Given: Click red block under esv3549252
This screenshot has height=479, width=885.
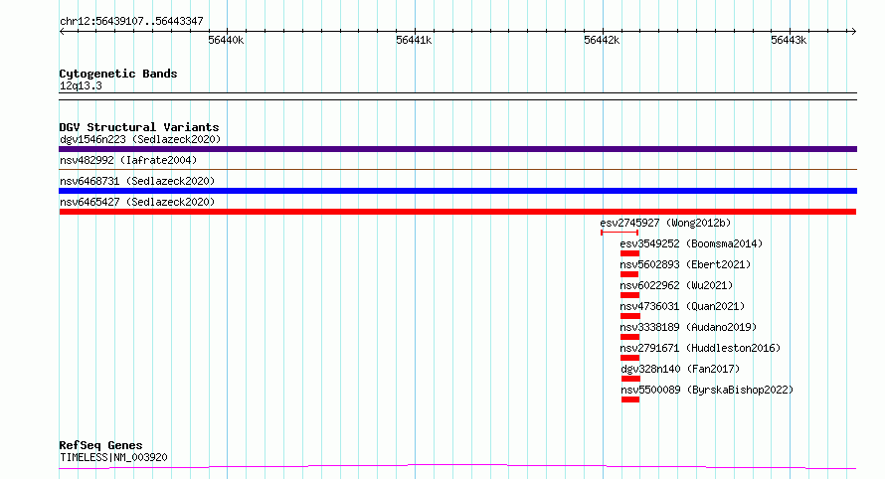Looking at the screenshot, I should [629, 253].
